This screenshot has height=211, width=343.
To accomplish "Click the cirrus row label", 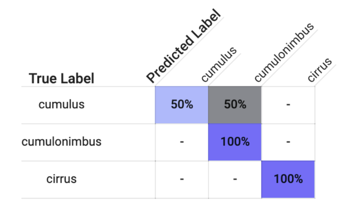I will tap(61, 179).
